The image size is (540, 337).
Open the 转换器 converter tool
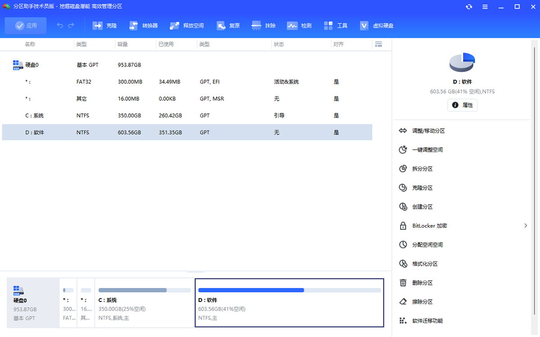point(143,26)
